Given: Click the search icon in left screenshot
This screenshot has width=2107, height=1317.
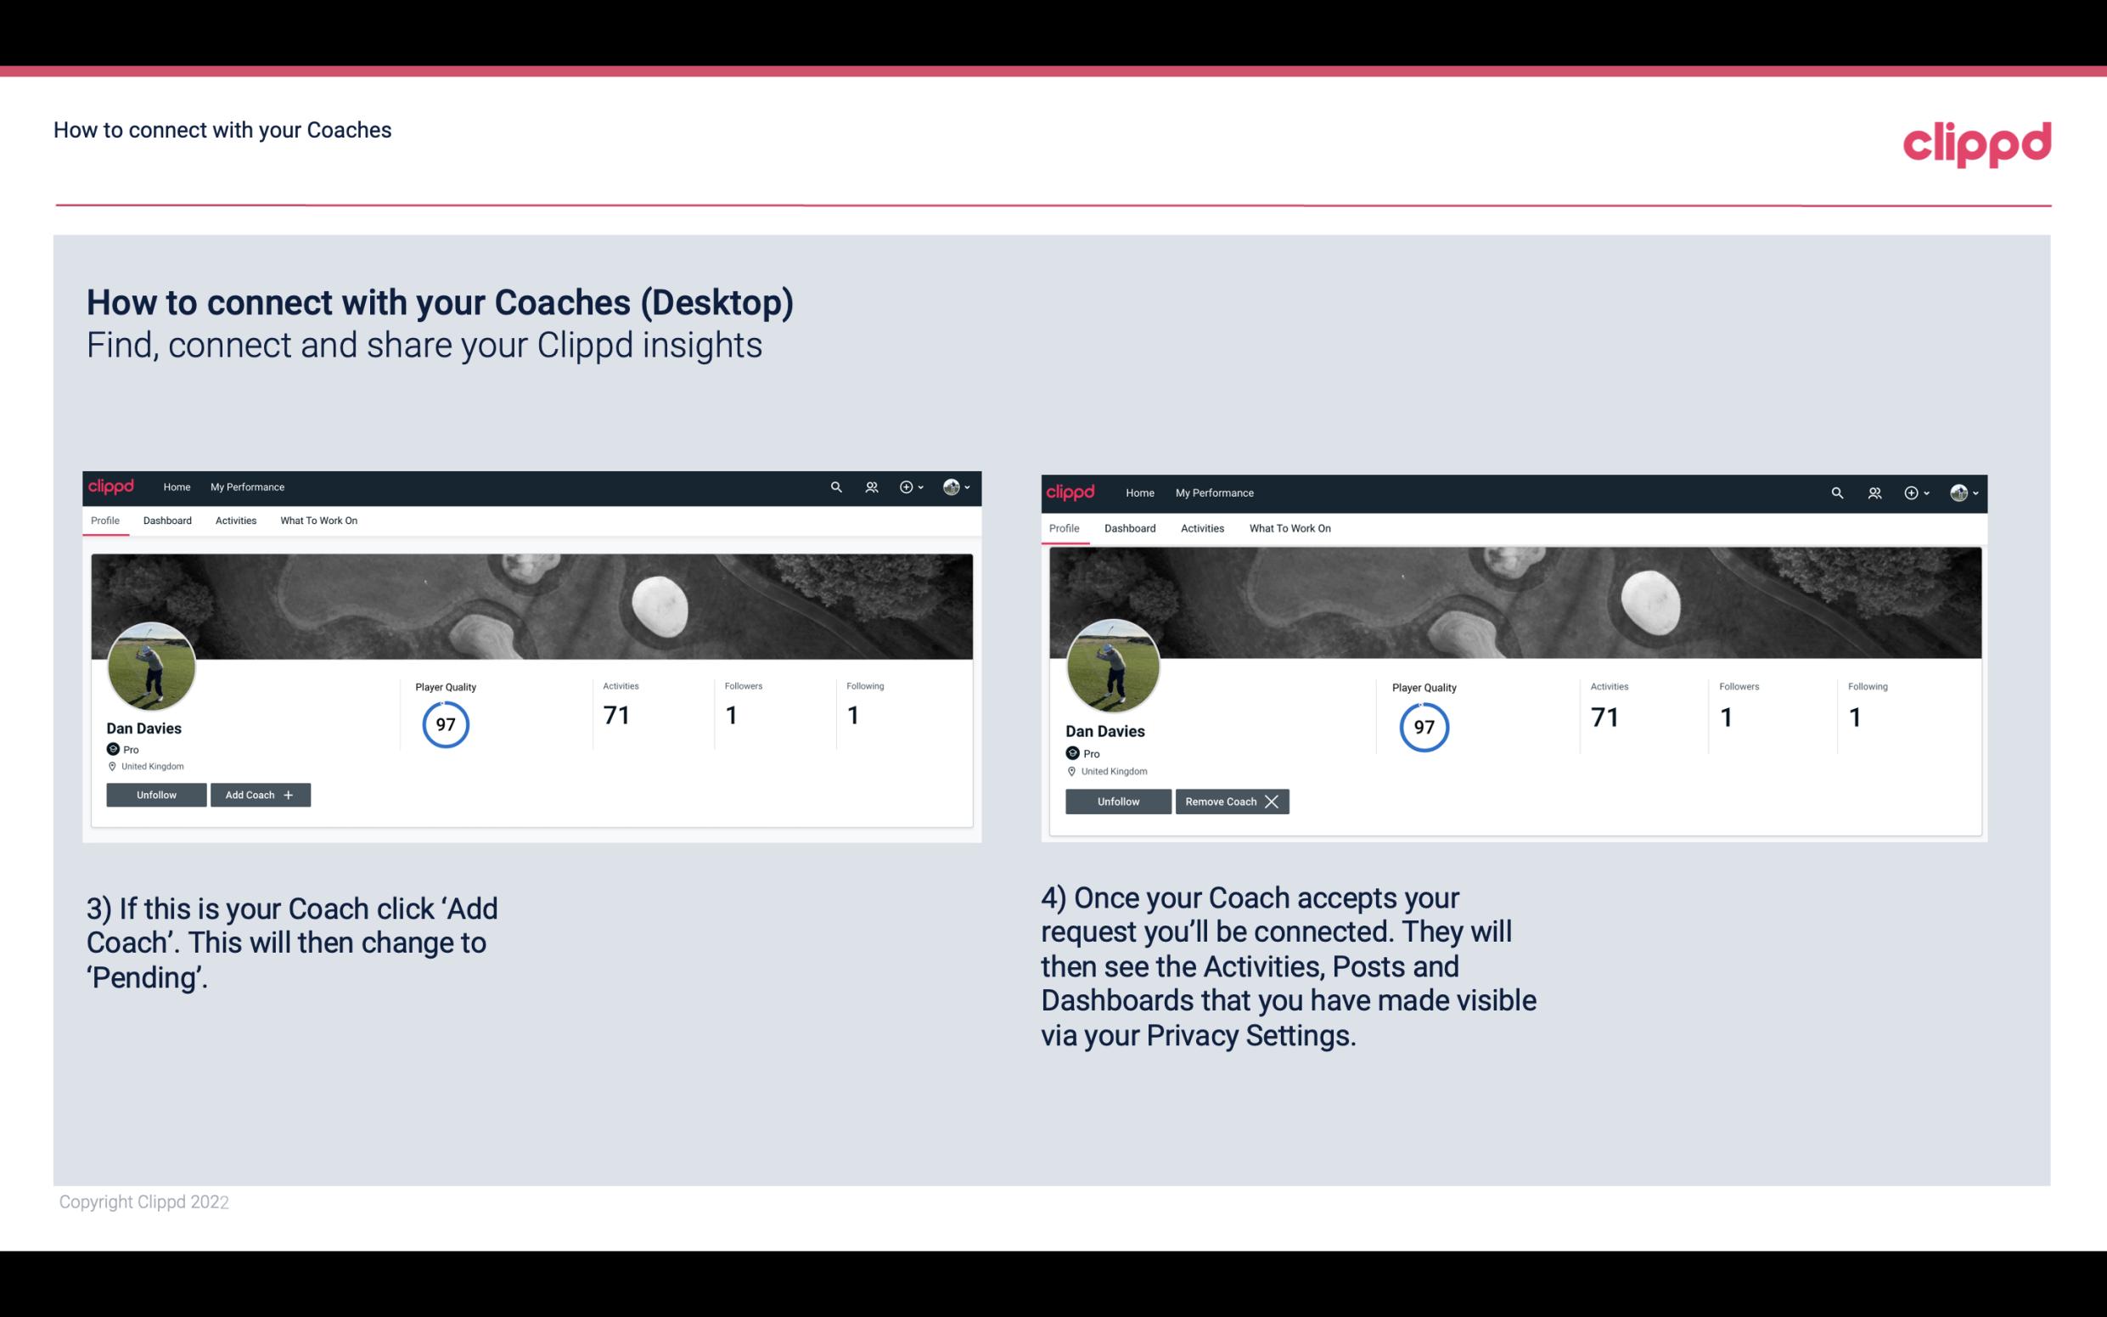Looking at the screenshot, I should click(x=837, y=486).
